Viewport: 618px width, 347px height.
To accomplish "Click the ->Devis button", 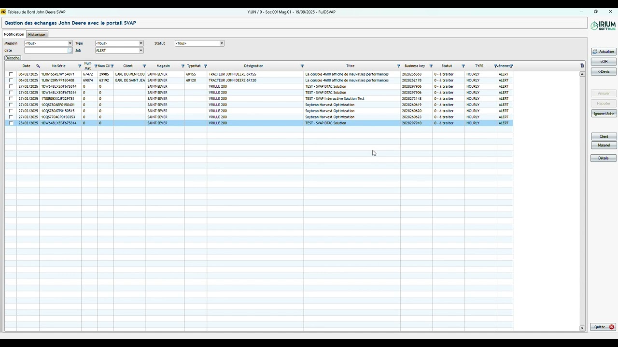I will click(x=604, y=72).
